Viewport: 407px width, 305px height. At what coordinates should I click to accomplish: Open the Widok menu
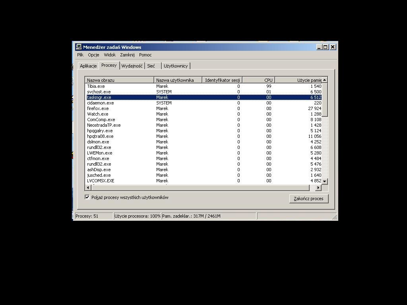coord(110,55)
